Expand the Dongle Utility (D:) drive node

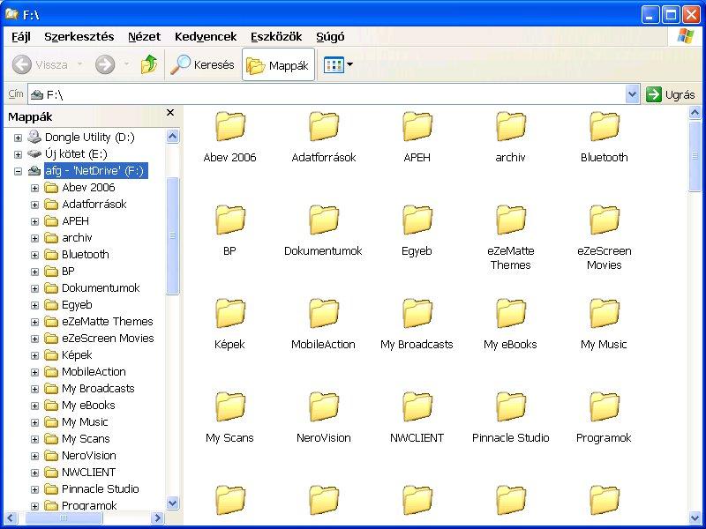pos(18,138)
